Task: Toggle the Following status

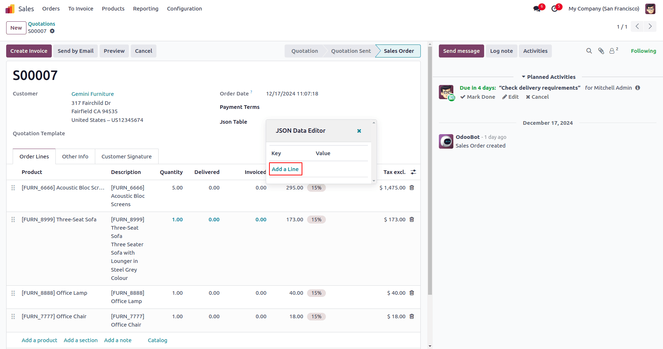Action: 643,51
